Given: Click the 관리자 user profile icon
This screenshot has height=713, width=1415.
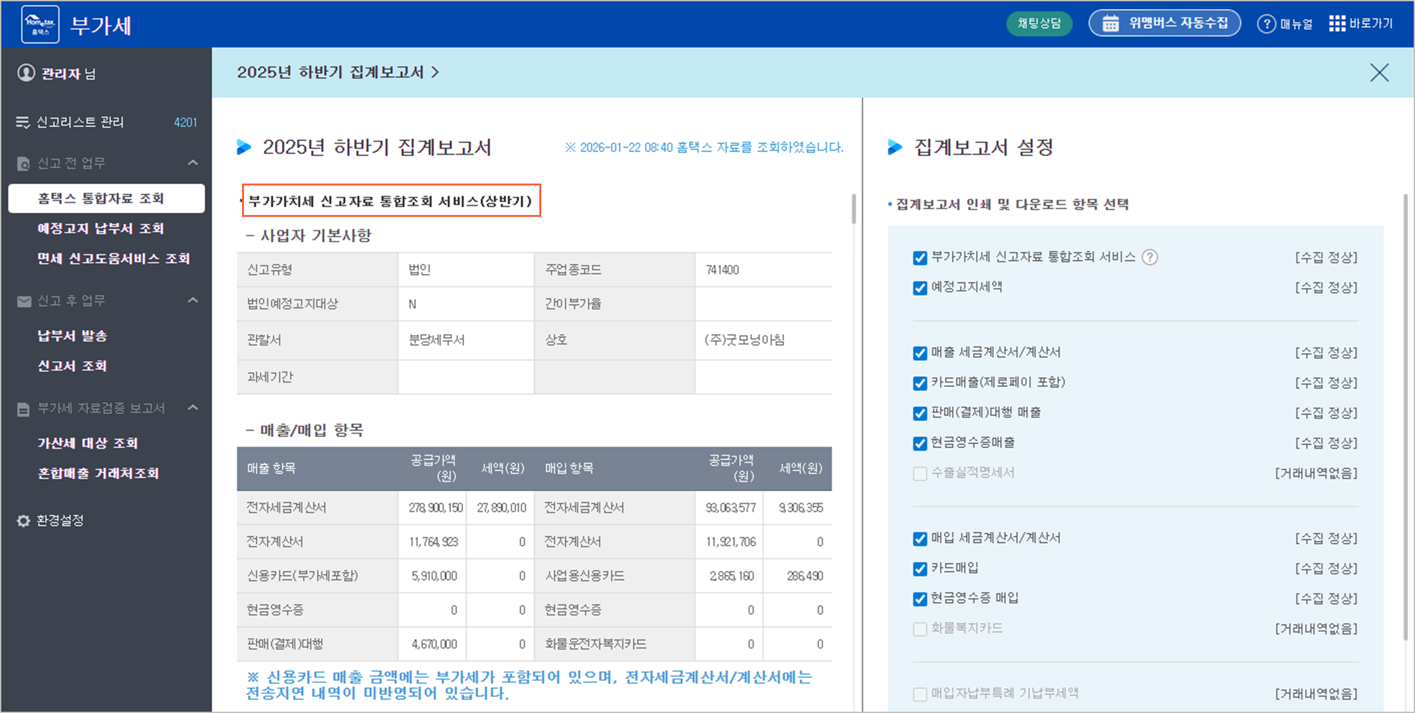Looking at the screenshot, I should 26,73.
